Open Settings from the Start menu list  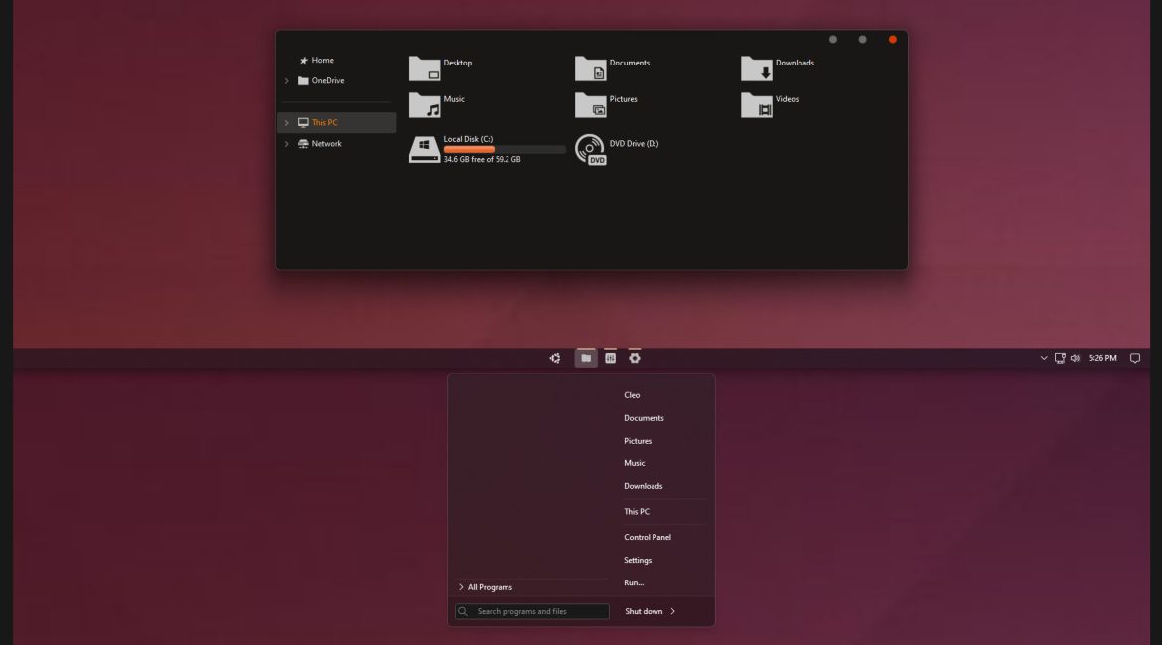(638, 560)
